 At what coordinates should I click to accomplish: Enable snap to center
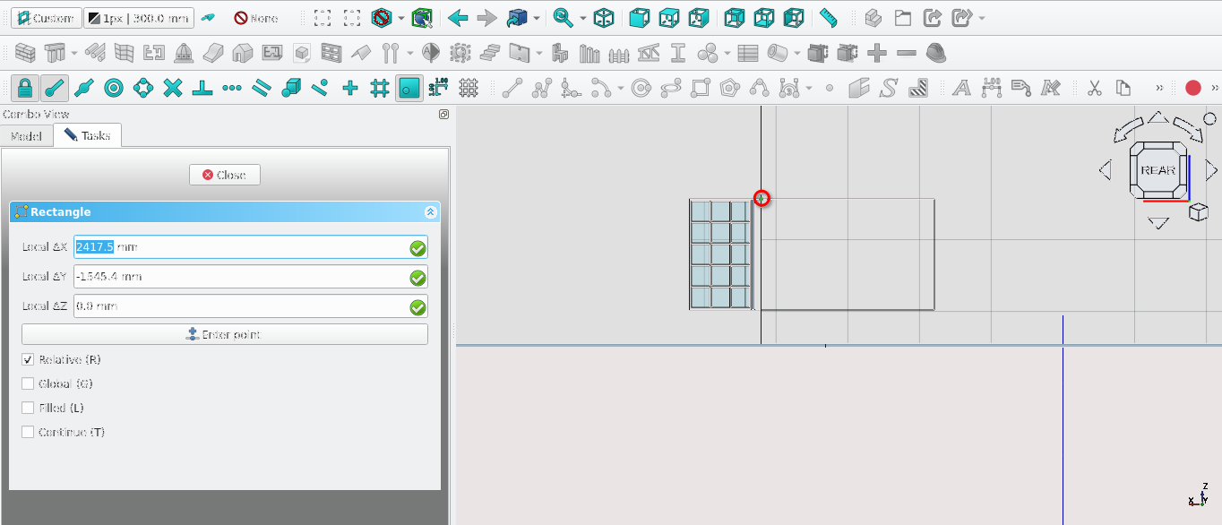click(x=114, y=88)
